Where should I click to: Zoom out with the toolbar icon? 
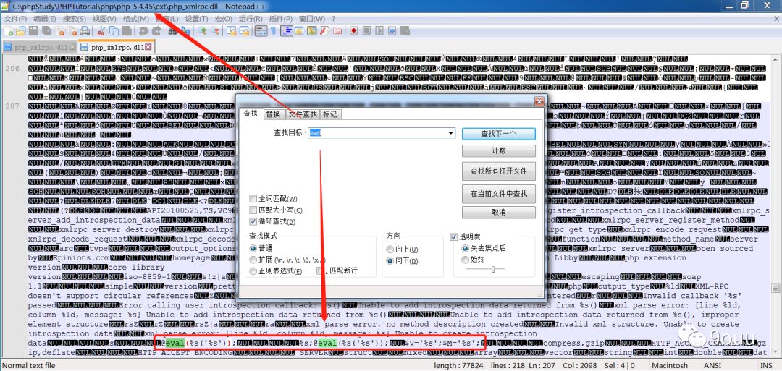point(215,31)
